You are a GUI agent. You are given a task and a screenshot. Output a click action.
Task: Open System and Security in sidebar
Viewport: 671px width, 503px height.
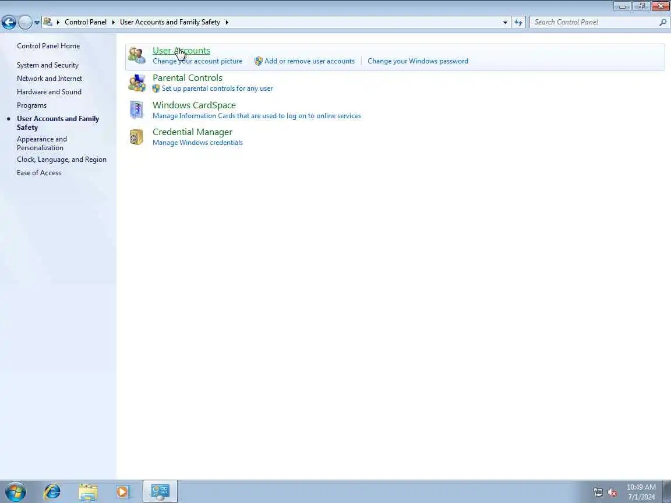tap(48, 65)
